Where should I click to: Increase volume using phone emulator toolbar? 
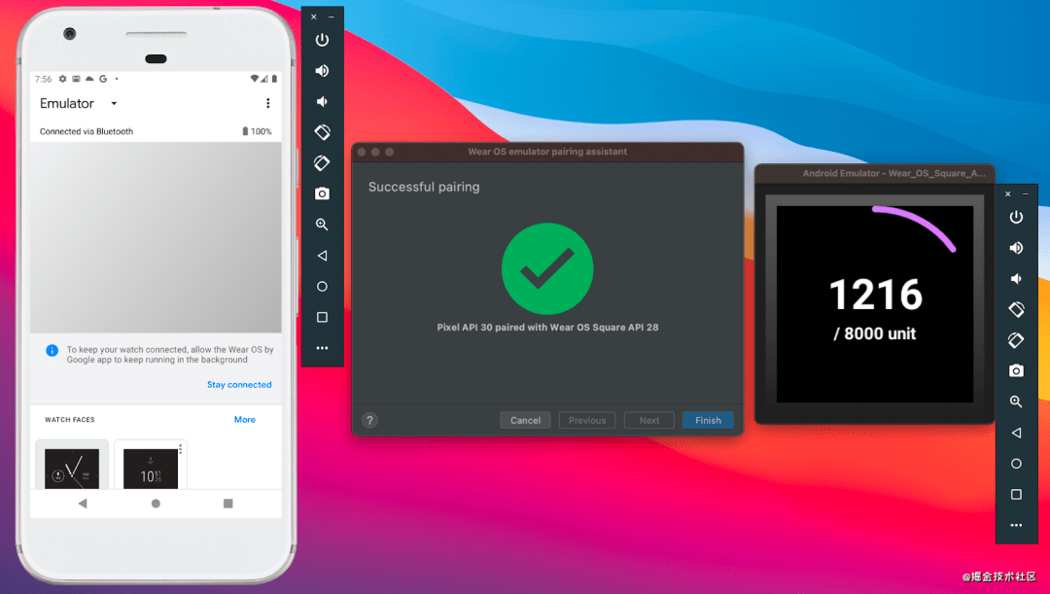(x=321, y=70)
